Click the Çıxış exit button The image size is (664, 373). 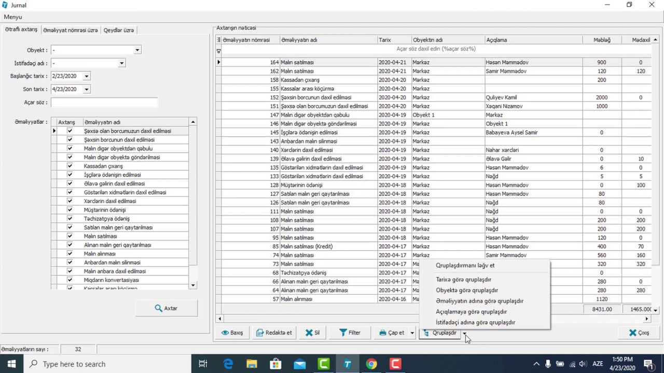click(639, 333)
